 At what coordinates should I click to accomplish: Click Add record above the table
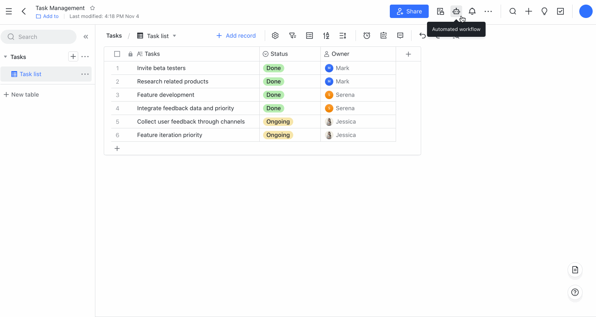tap(236, 36)
